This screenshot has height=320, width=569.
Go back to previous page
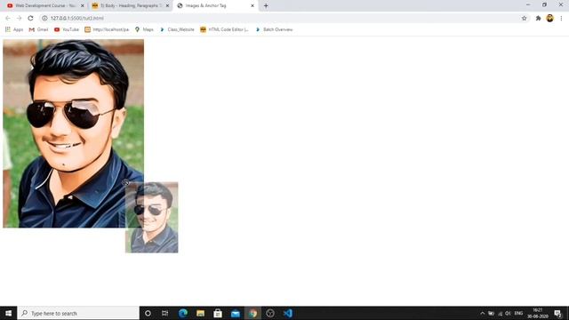(x=8, y=18)
